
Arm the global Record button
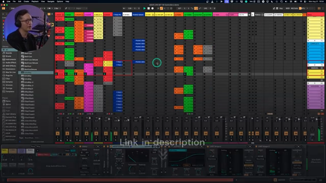click(152, 8)
